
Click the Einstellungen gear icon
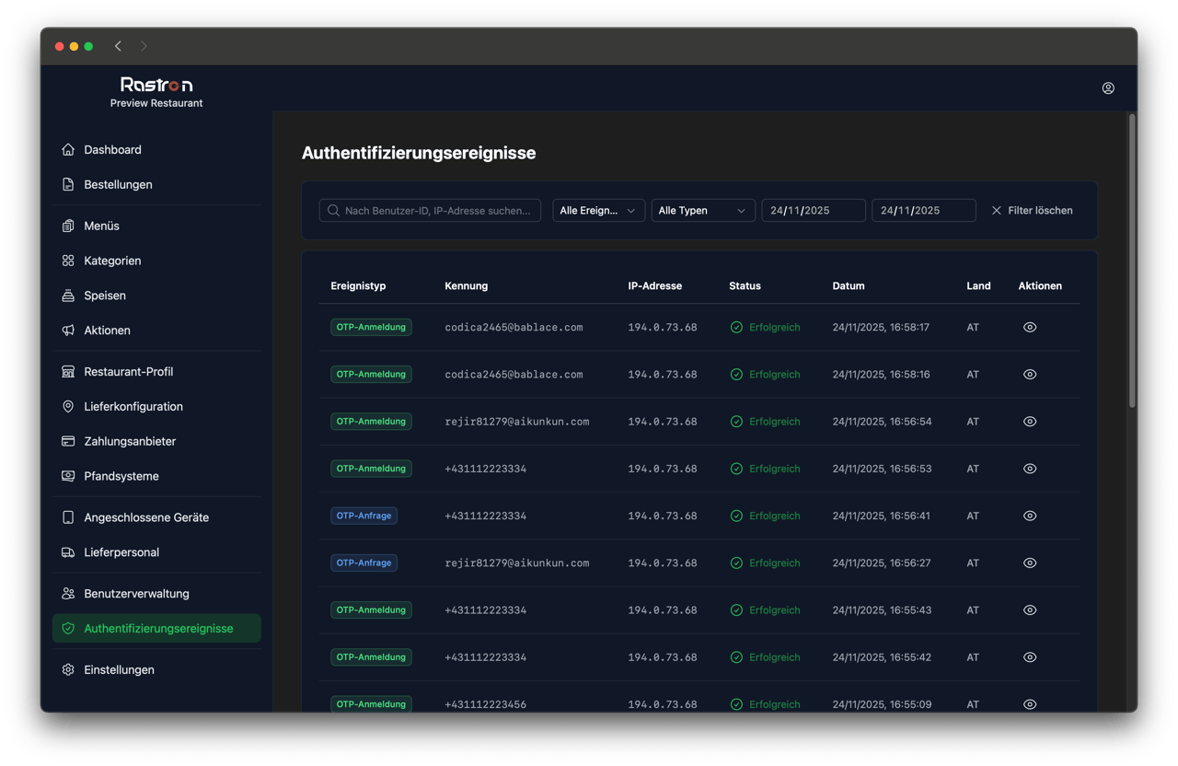(x=68, y=670)
